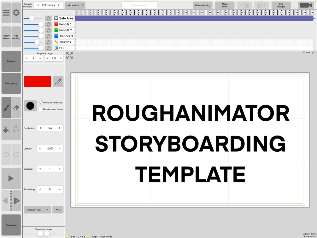Adjust the Onion skin range slider

pyautogui.click(x=44, y=234)
